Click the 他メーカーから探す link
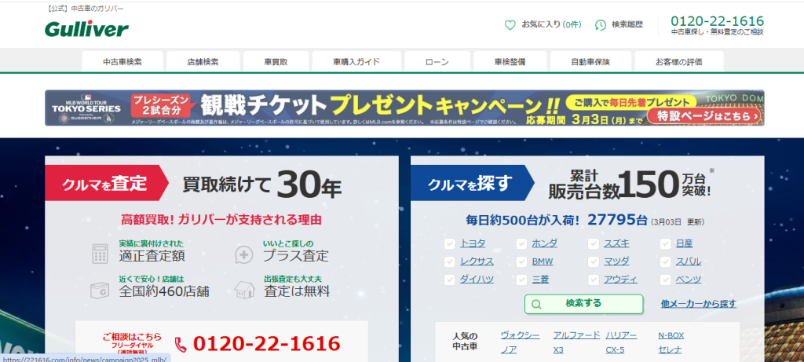Viewport: 804px width, 362px height. 698,304
